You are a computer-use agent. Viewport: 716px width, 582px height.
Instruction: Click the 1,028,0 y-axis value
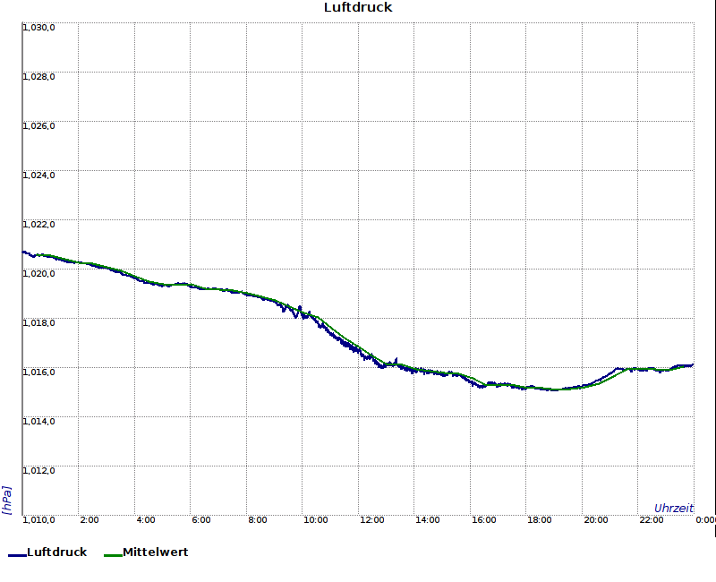click(x=38, y=77)
